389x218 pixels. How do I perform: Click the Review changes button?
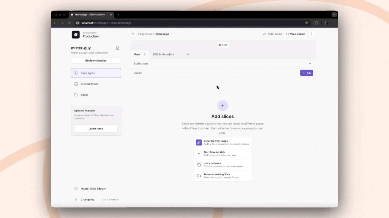(x=96, y=61)
